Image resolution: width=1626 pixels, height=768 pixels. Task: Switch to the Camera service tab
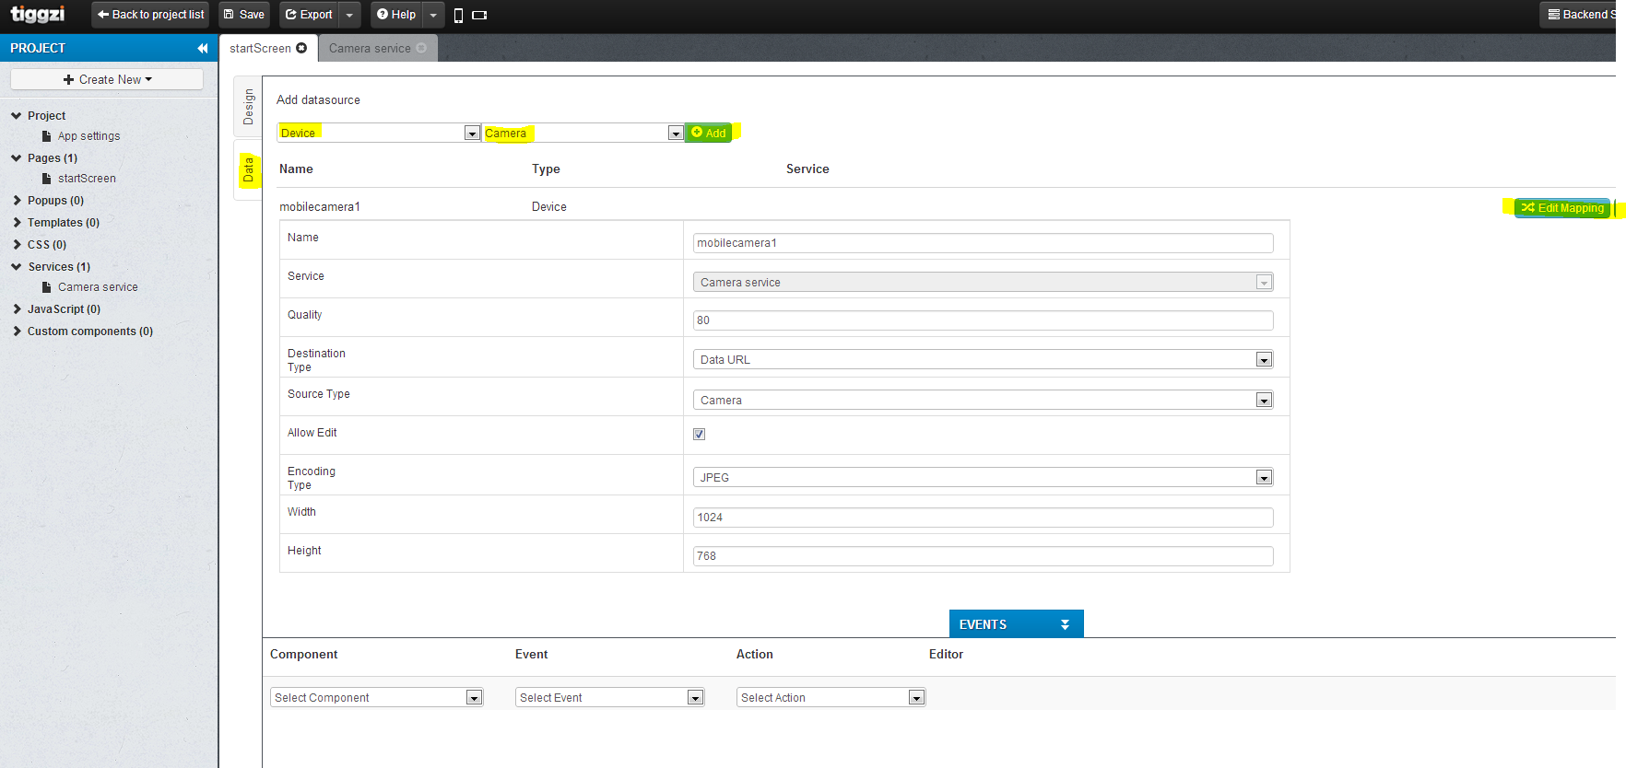click(x=370, y=49)
